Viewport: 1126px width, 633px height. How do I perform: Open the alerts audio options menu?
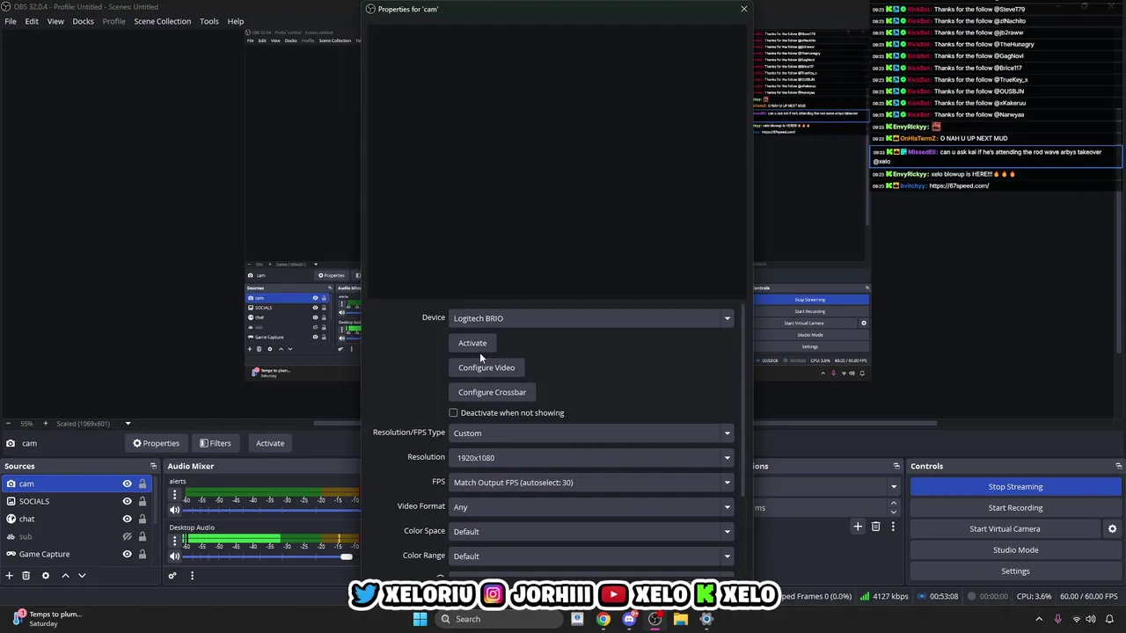tap(174, 496)
